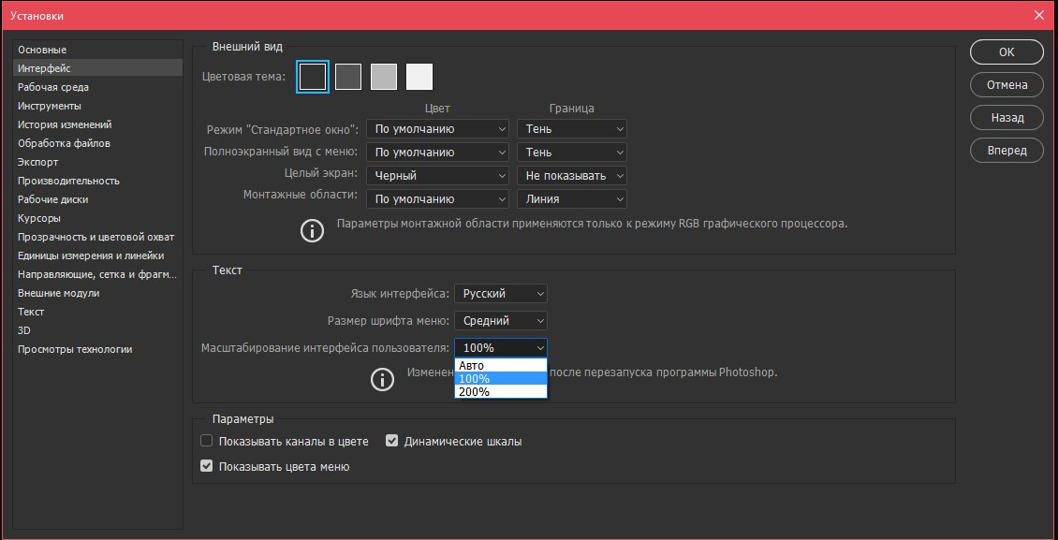Click the Назад button
The width and height of the screenshot is (1058, 540).
[1007, 117]
